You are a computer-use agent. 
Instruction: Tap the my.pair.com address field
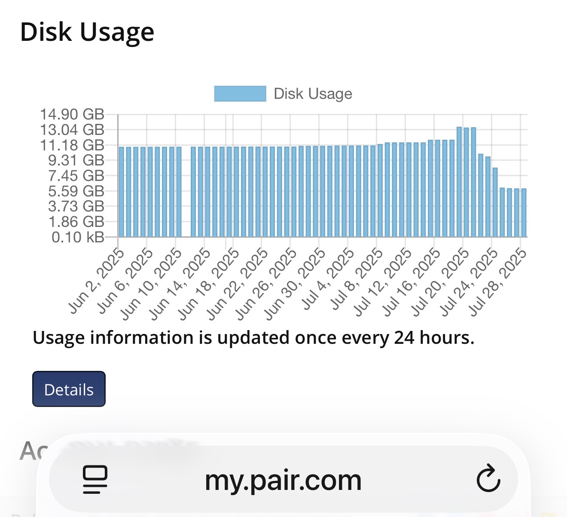coord(283,480)
